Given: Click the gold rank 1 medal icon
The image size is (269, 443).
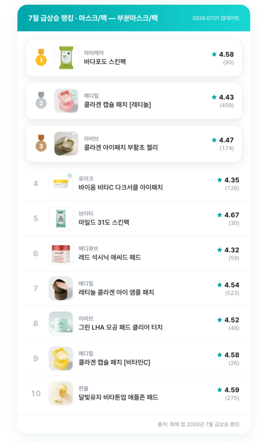Looking at the screenshot, I should (41, 57).
